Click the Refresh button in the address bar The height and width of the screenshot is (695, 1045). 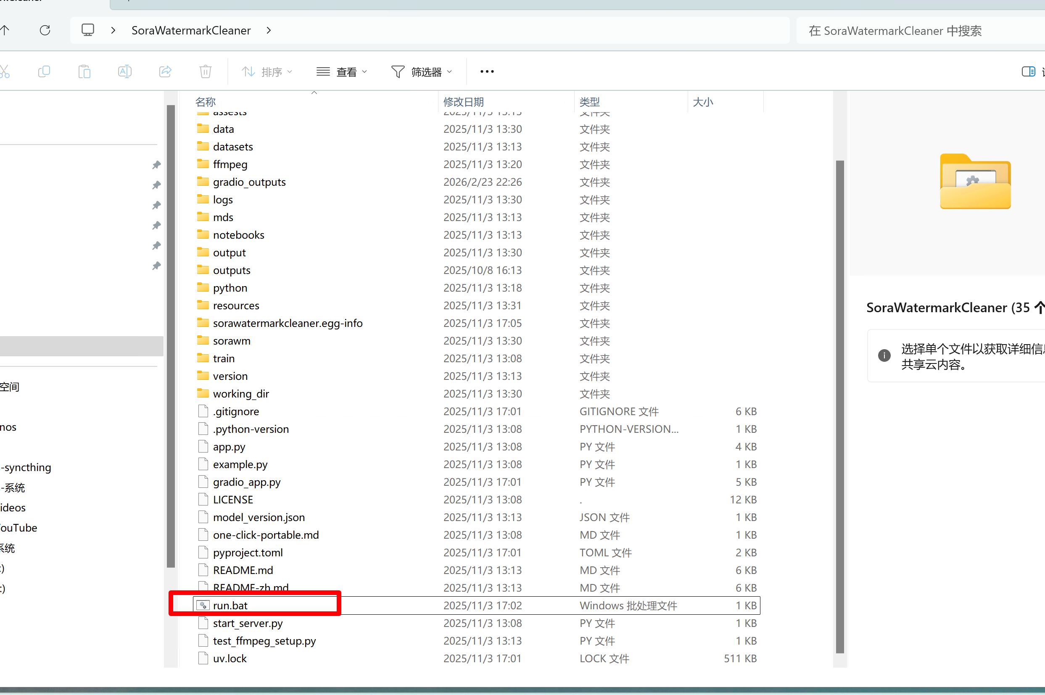pos(45,30)
